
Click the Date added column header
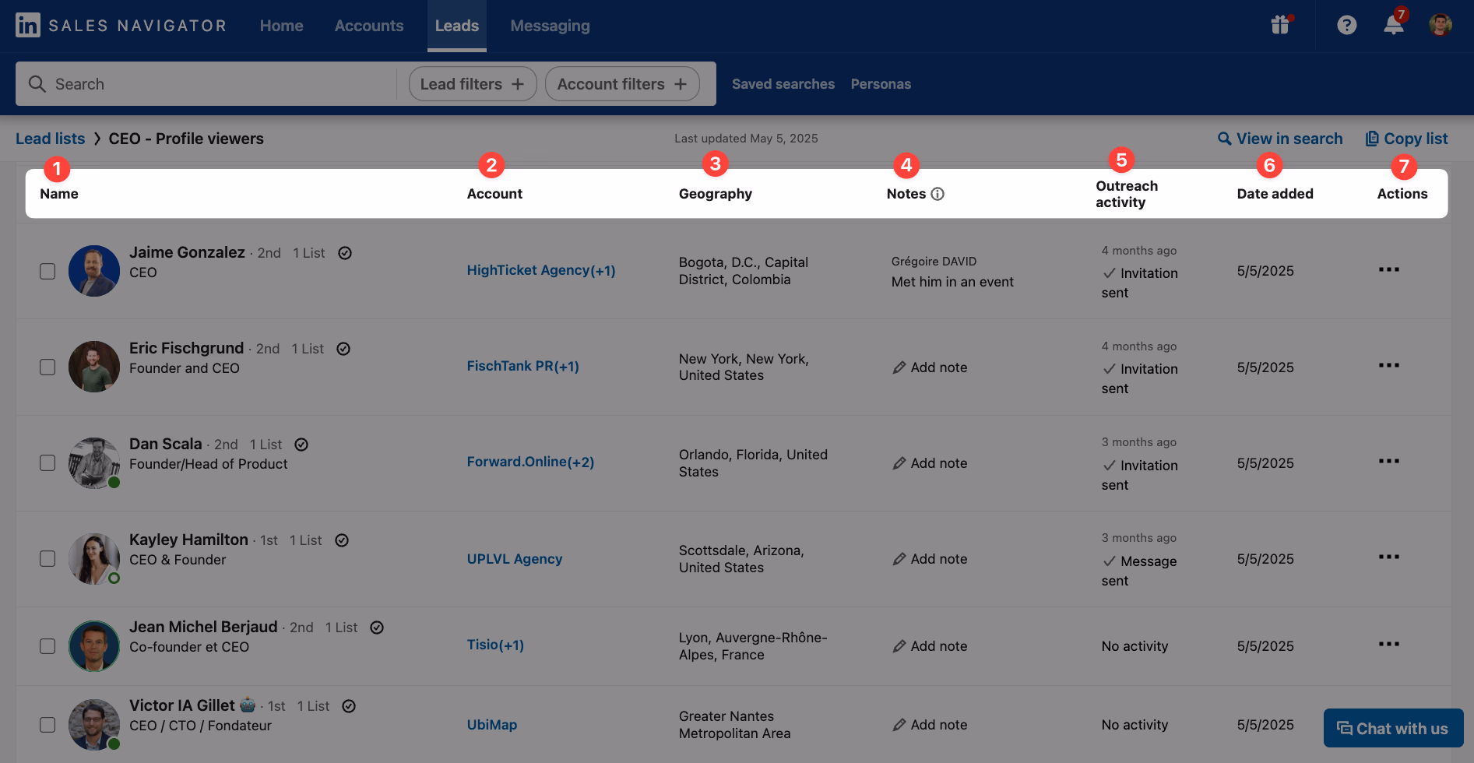pos(1275,194)
